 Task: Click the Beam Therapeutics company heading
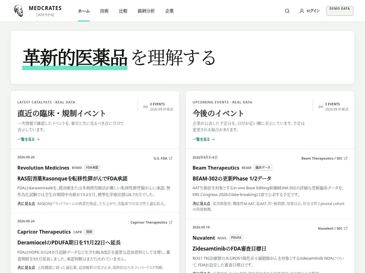coord(216,168)
